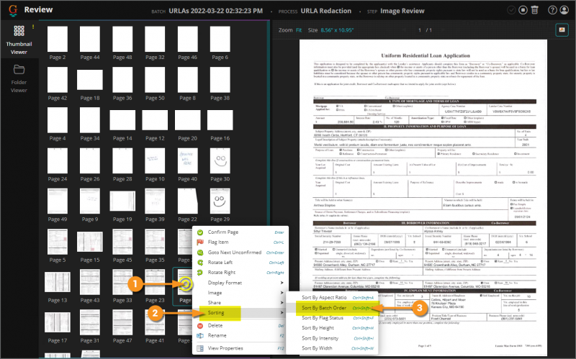Viewport: 576px width, 359px height.
Task: Click the Goto Next Unconfirmed icon
Action: (x=200, y=253)
